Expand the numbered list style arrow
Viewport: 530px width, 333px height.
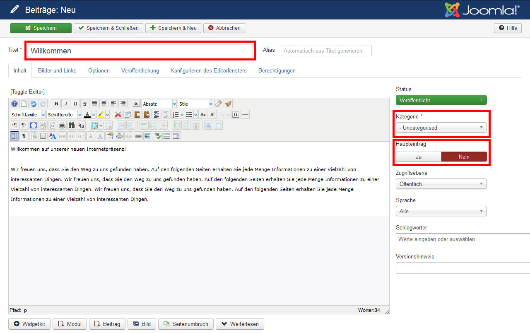click(182, 115)
